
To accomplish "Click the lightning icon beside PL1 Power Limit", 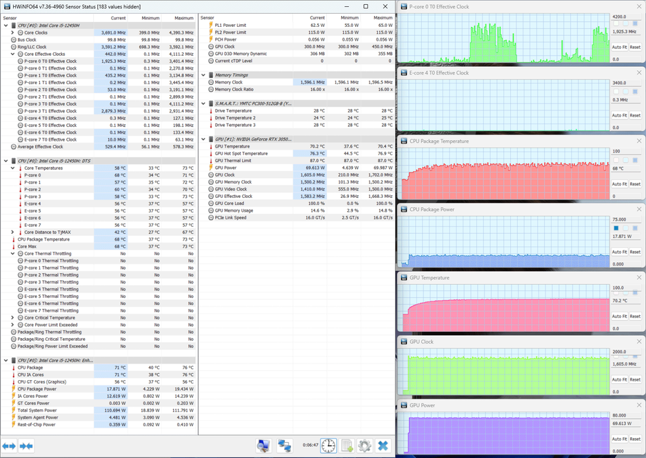I will [211, 25].
